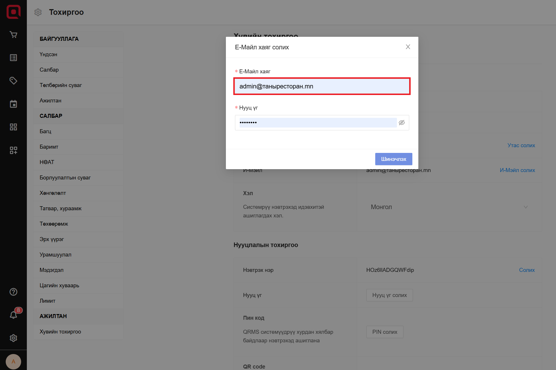The height and width of the screenshot is (370, 556).
Task: Open the grid dashboard sidebar icon
Action: pos(13,127)
